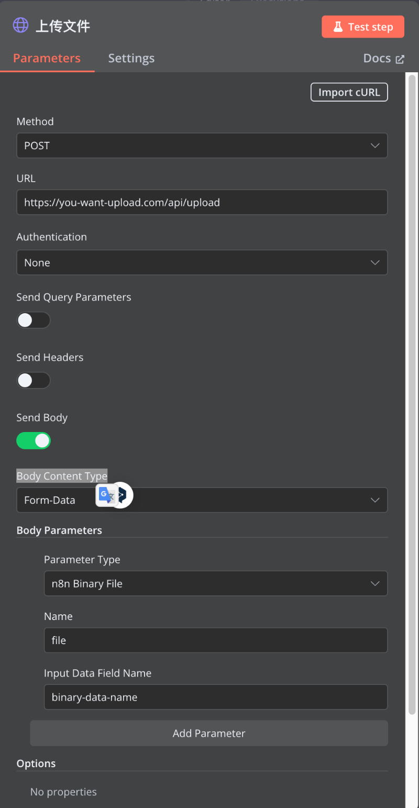Run the node with Test step
Viewport: 419px width, 808px height.
362,27
